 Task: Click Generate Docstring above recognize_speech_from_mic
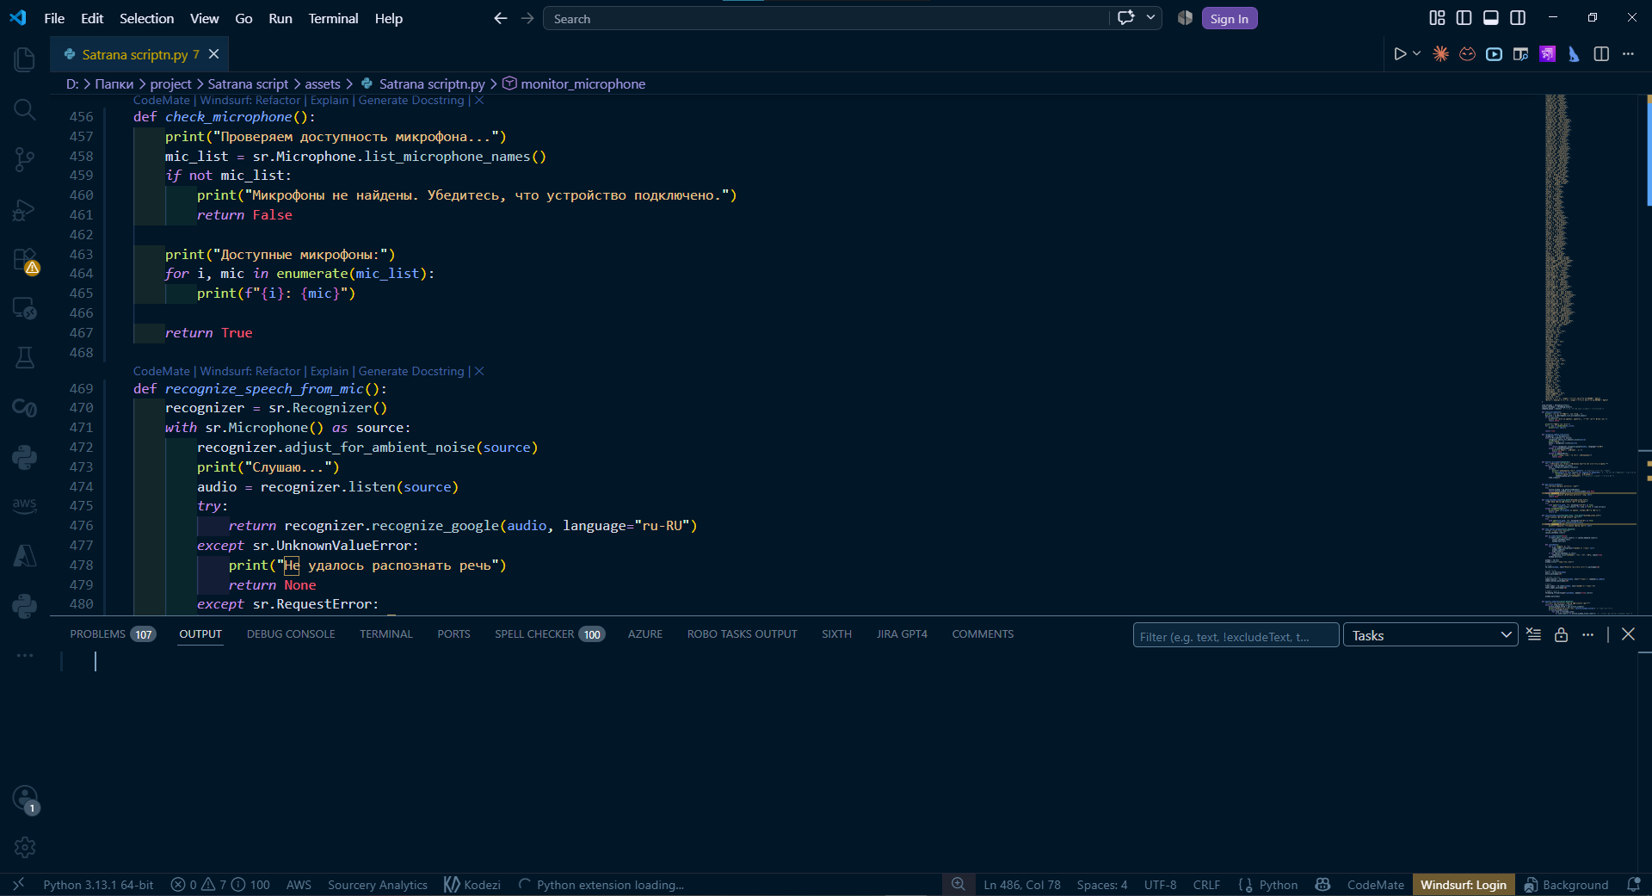click(x=411, y=371)
